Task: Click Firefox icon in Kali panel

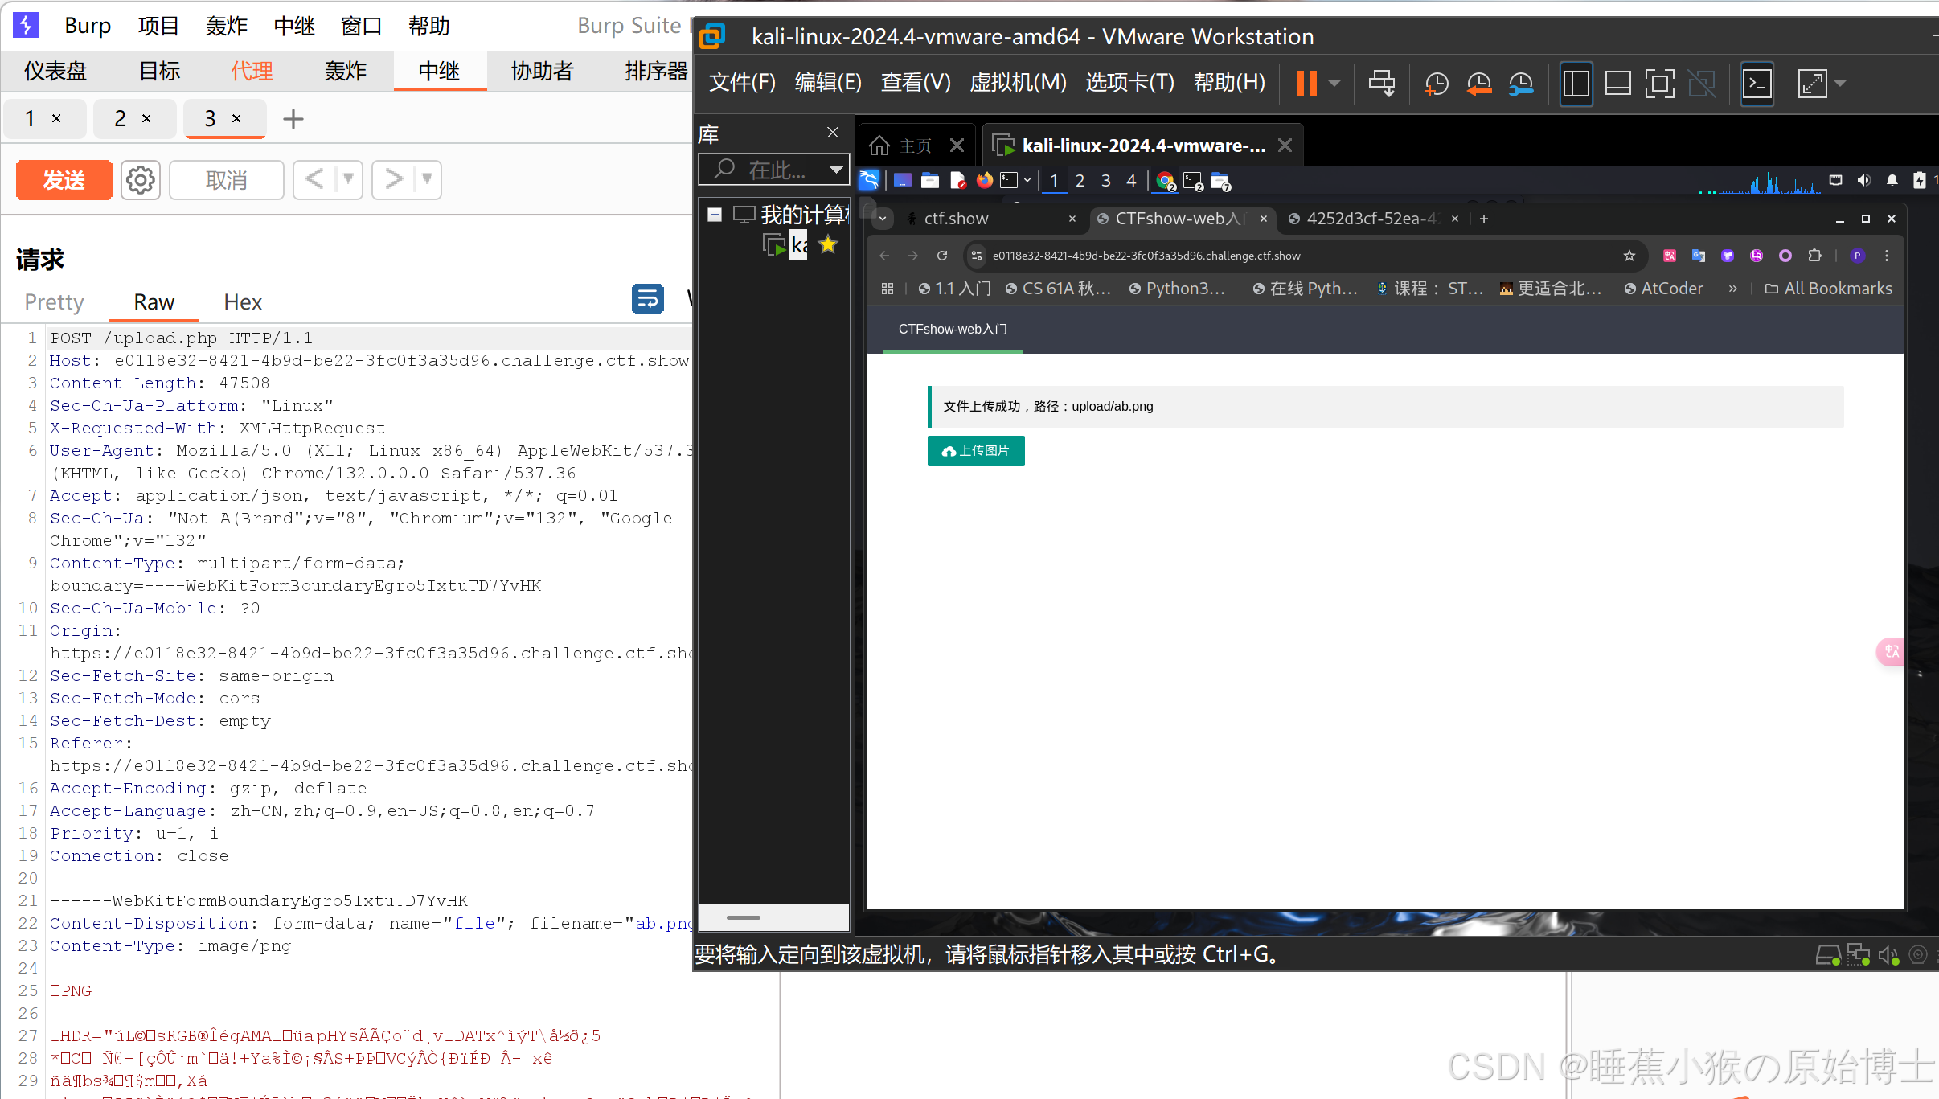Action: coord(984,181)
